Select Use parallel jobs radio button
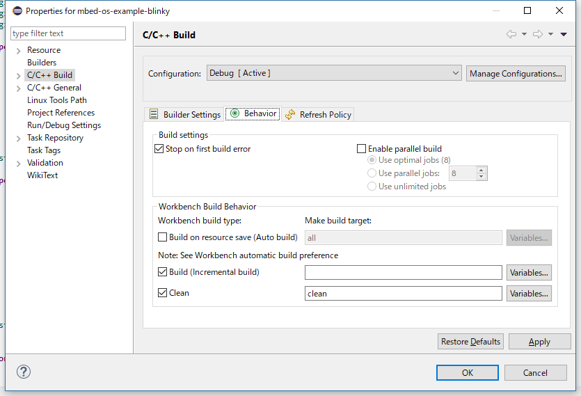Screen dimensions: 581x396 (372, 173)
